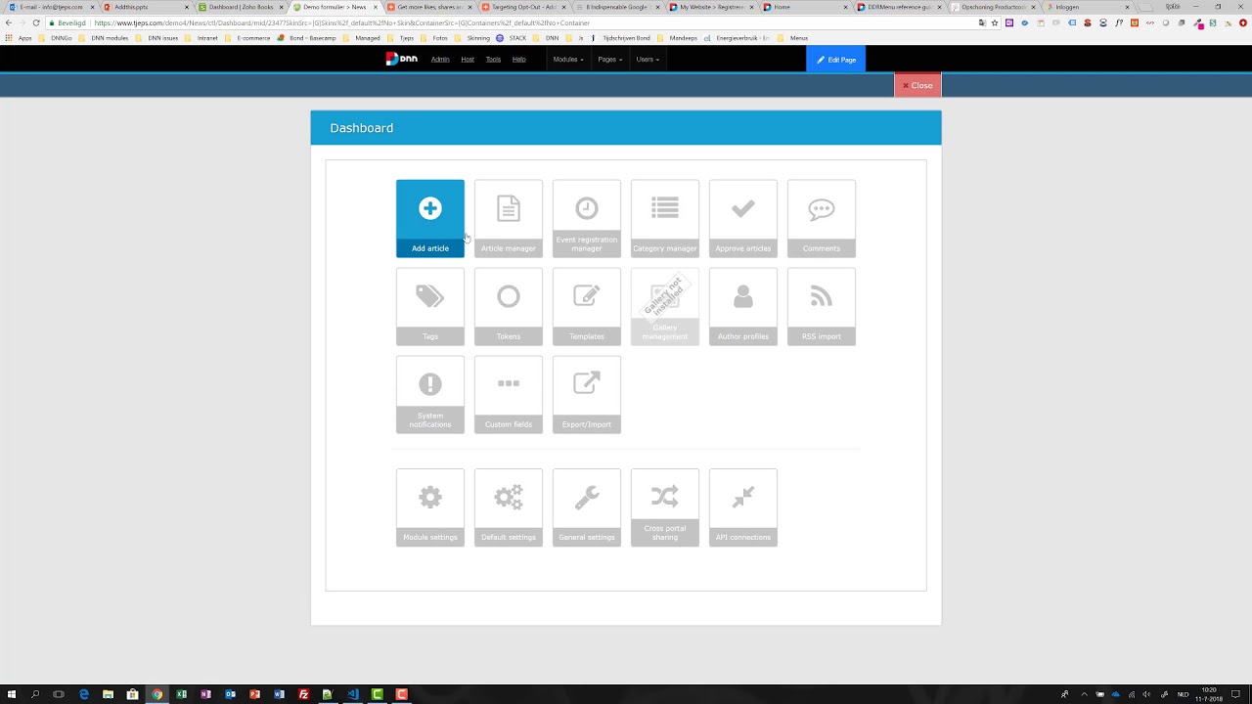The width and height of the screenshot is (1252, 704).
Task: Open FileZilla from the taskbar
Action: pos(303,694)
